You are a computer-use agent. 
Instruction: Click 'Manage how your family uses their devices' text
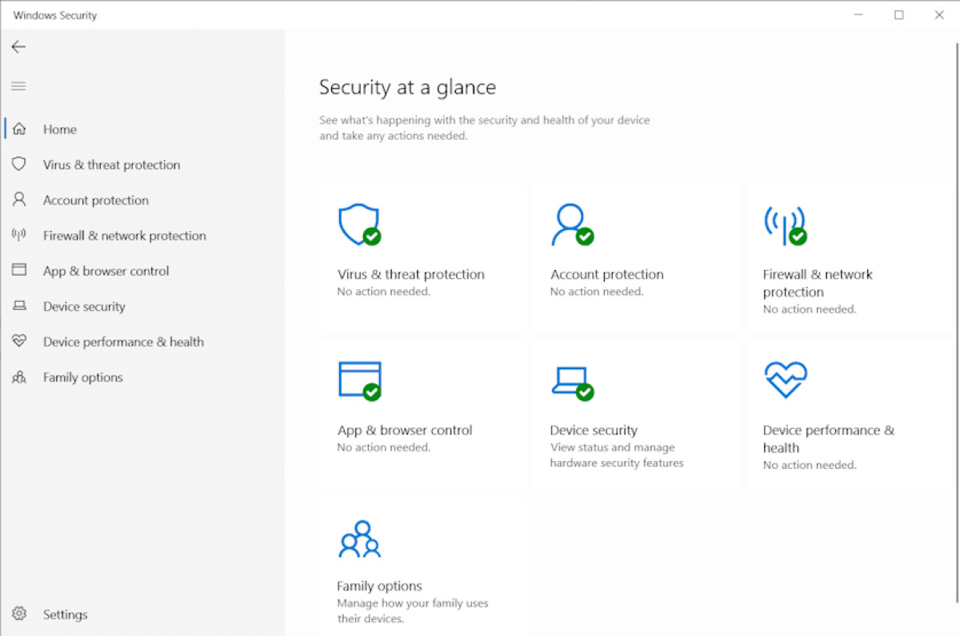[x=412, y=610]
